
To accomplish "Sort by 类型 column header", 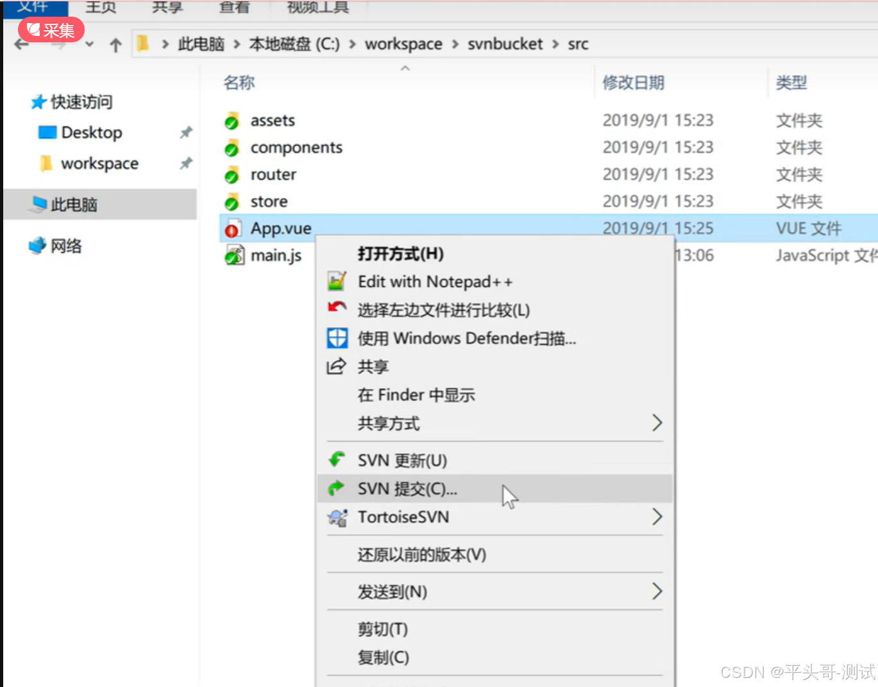I will (x=791, y=82).
